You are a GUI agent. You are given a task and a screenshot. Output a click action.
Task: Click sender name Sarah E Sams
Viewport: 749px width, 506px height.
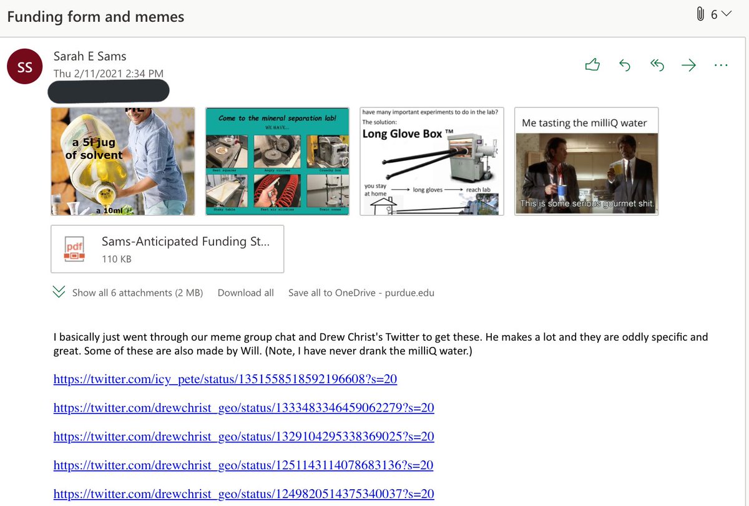coord(90,57)
